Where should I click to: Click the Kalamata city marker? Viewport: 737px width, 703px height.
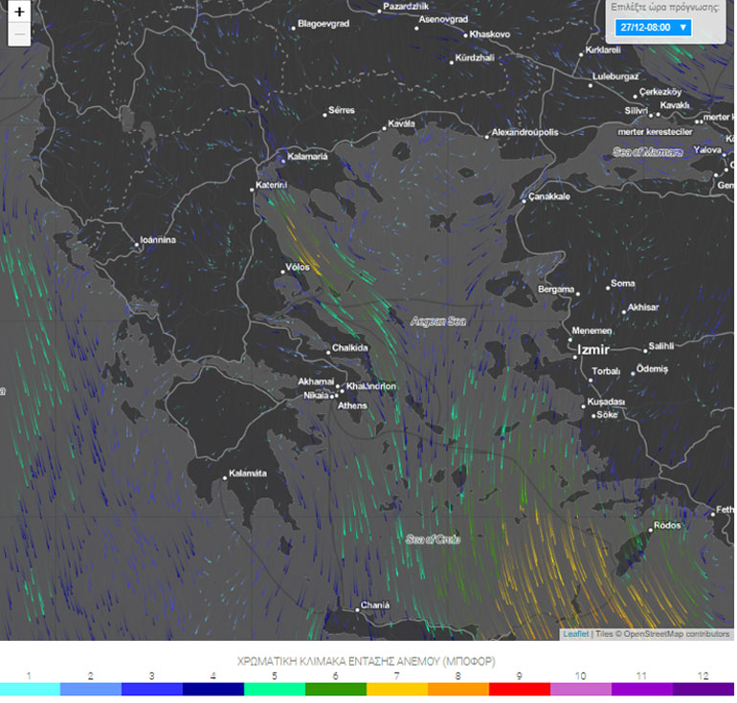(x=227, y=476)
